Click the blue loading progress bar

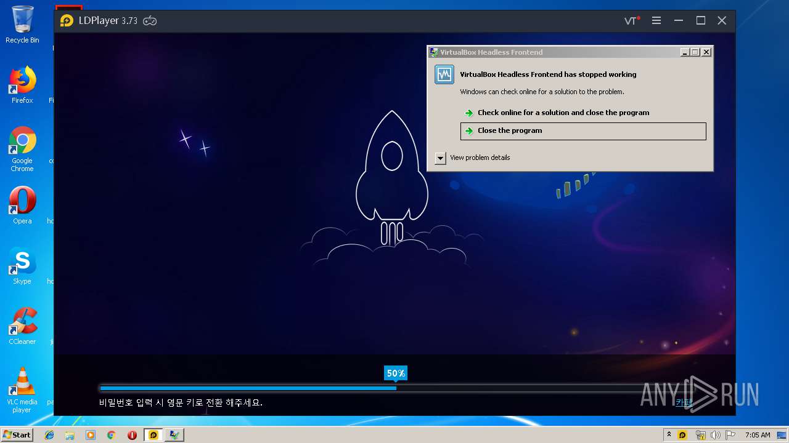pos(248,388)
